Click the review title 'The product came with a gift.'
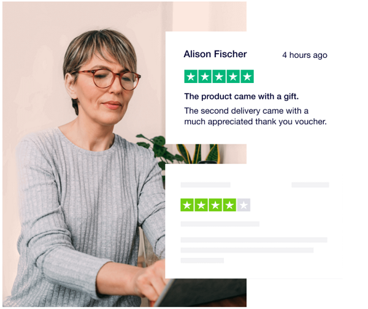 click(x=242, y=96)
